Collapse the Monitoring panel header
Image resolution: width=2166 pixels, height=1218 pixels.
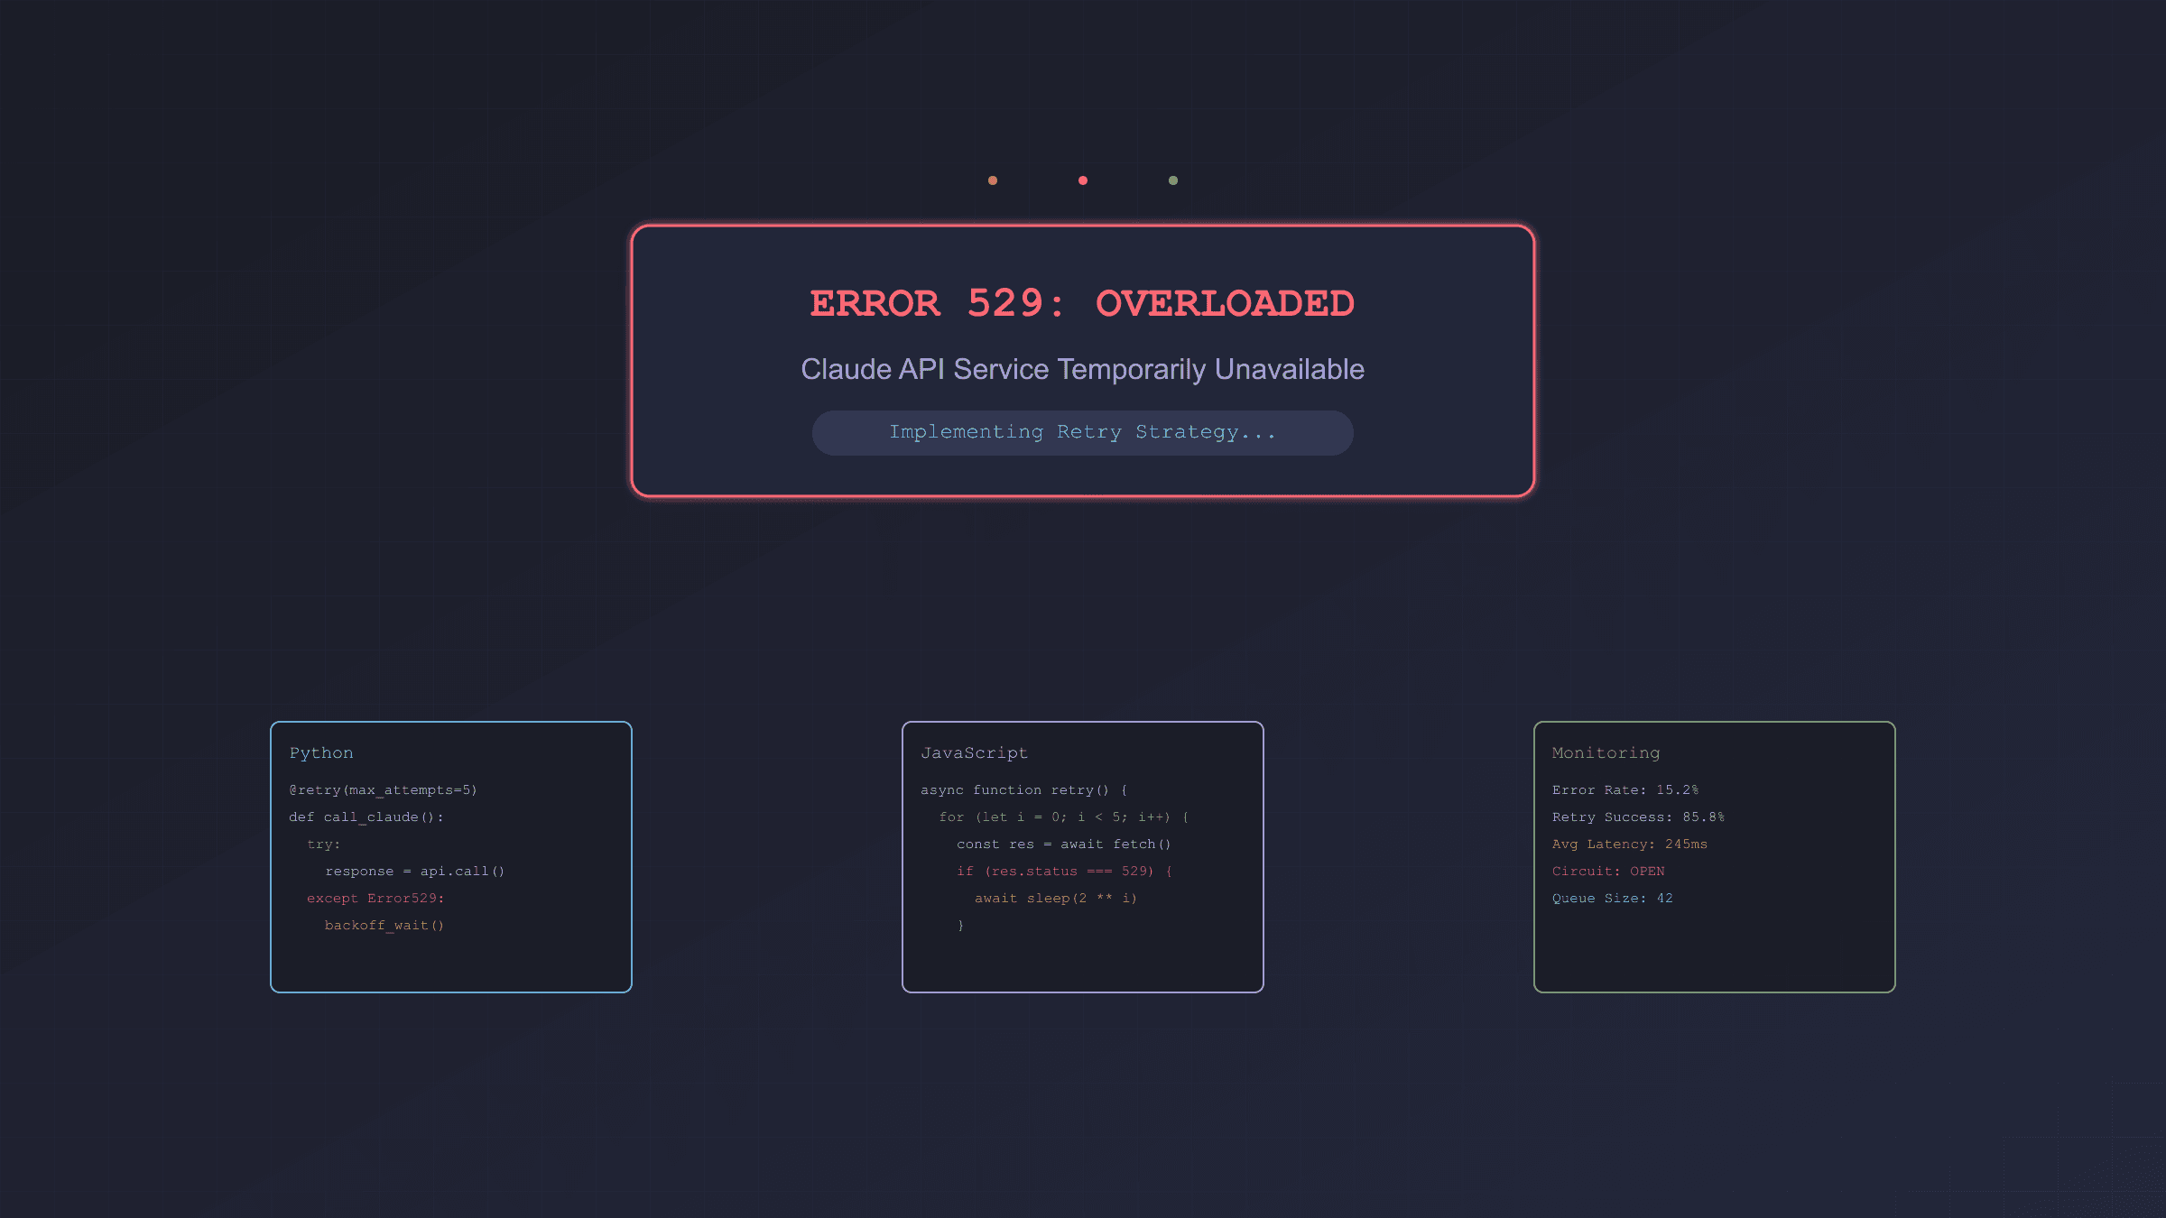1606,752
